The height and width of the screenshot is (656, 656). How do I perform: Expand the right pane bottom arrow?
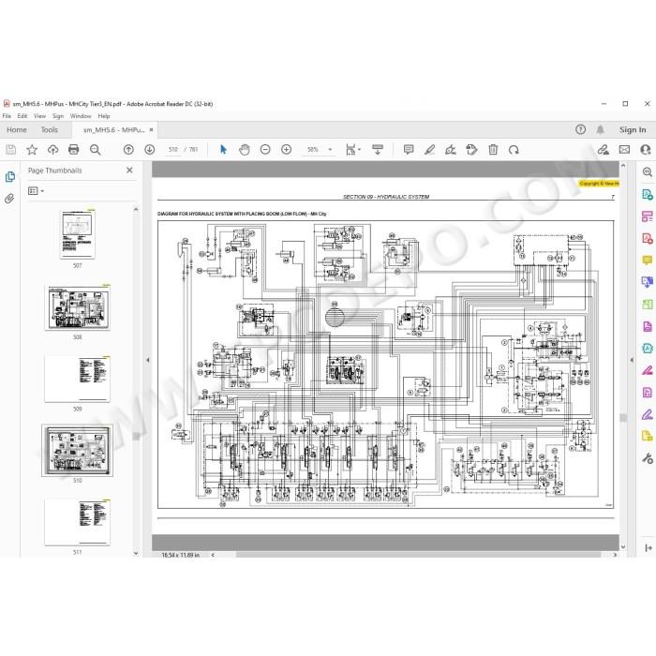tap(649, 547)
